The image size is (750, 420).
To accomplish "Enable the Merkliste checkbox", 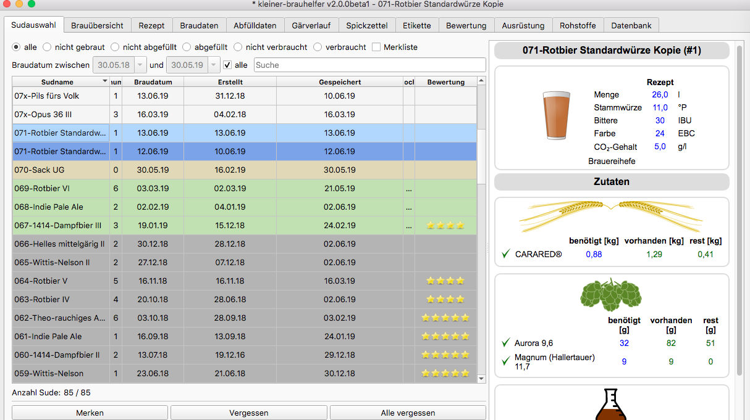I will tap(376, 47).
